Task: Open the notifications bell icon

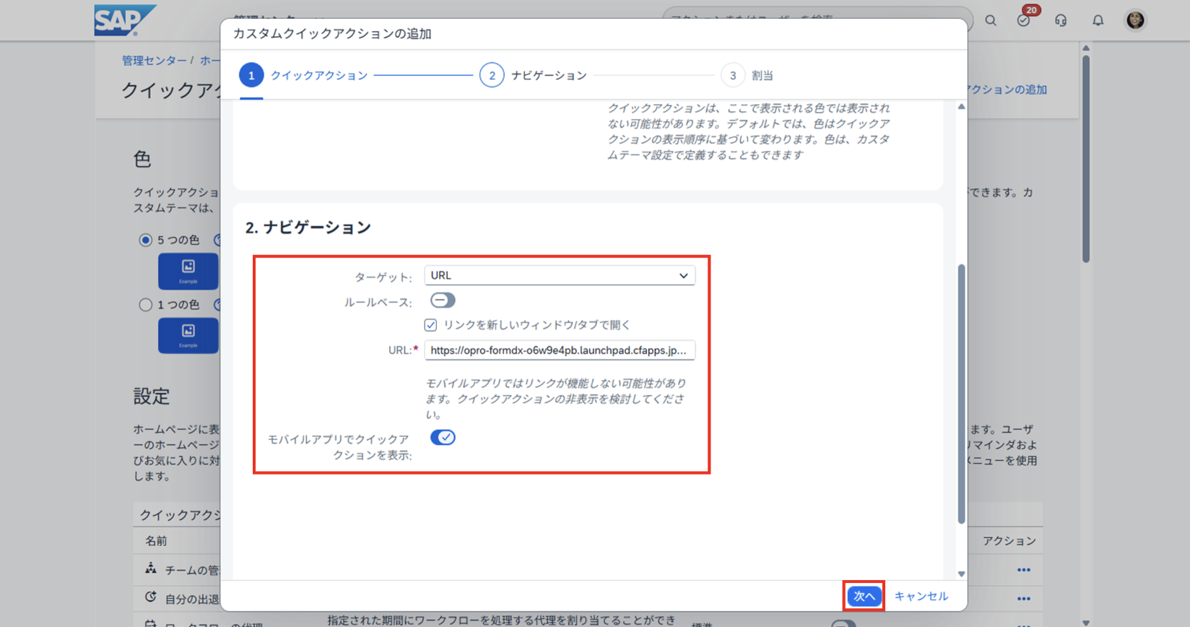Action: (x=1098, y=20)
